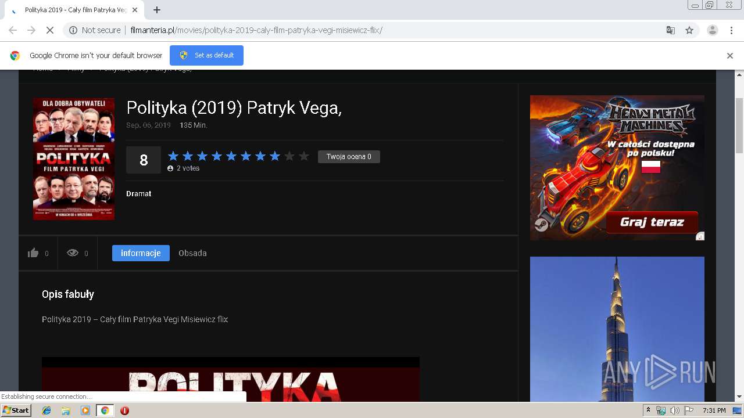Open network status tray icon
Viewport: 744px width, 418px height.
pos(661,410)
